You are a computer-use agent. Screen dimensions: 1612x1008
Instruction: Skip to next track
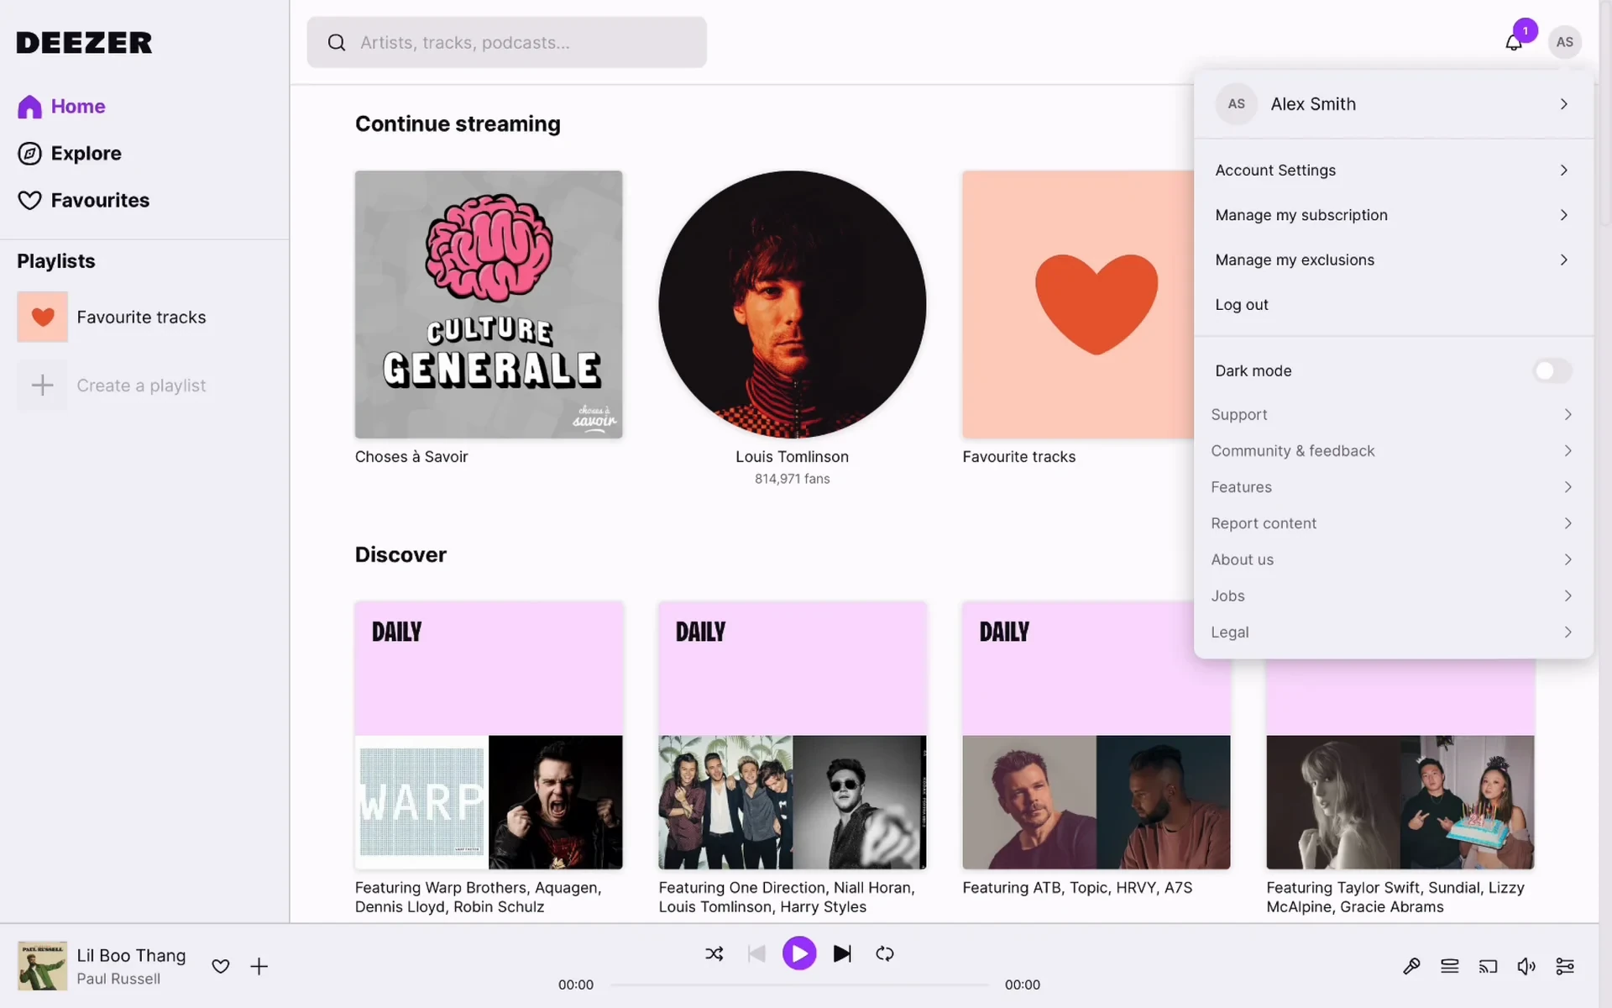coord(842,953)
